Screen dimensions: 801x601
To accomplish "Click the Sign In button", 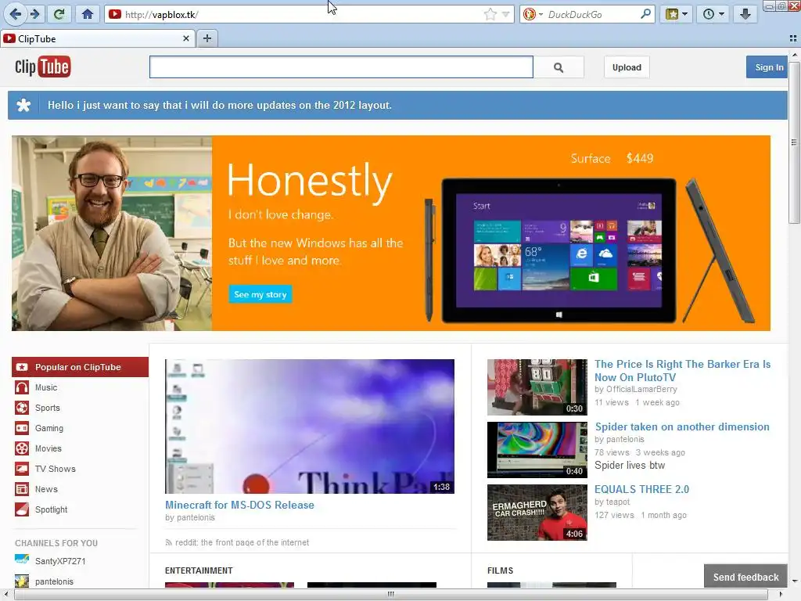I will tap(767, 67).
